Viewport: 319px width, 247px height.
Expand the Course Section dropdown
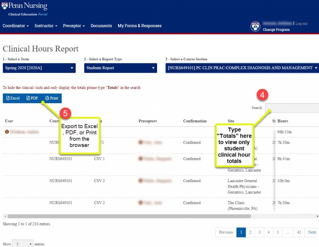[x=242, y=68]
